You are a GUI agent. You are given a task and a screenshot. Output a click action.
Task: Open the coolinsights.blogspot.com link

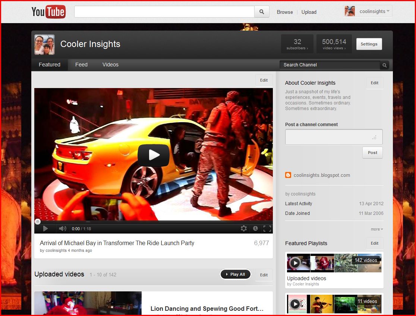[x=322, y=175]
